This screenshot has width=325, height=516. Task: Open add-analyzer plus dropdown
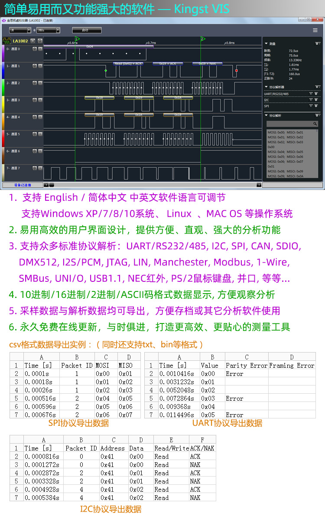(318, 87)
